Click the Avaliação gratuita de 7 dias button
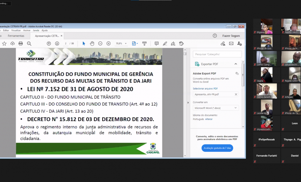The image size is (301, 182). [217, 148]
